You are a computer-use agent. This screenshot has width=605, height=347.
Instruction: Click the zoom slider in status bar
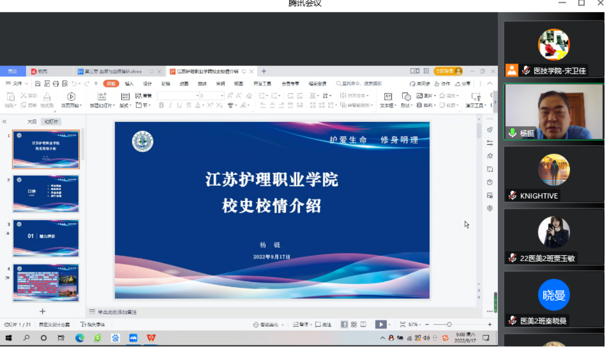click(449, 325)
